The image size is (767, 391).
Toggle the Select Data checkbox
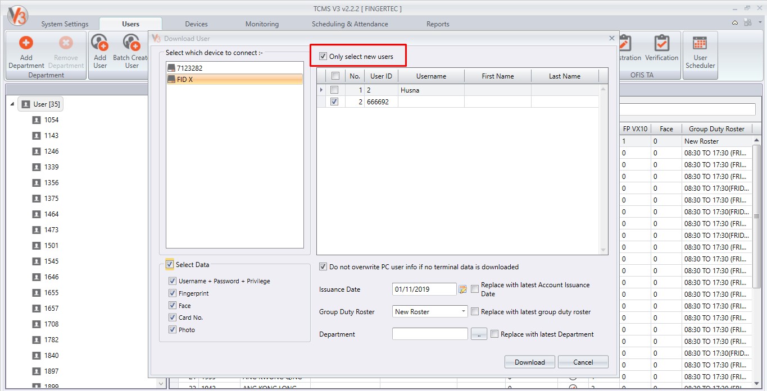click(170, 265)
